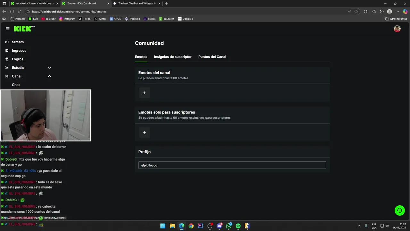Open browser history icon
This screenshot has height=231, width=410.
pyautogui.click(x=382, y=12)
